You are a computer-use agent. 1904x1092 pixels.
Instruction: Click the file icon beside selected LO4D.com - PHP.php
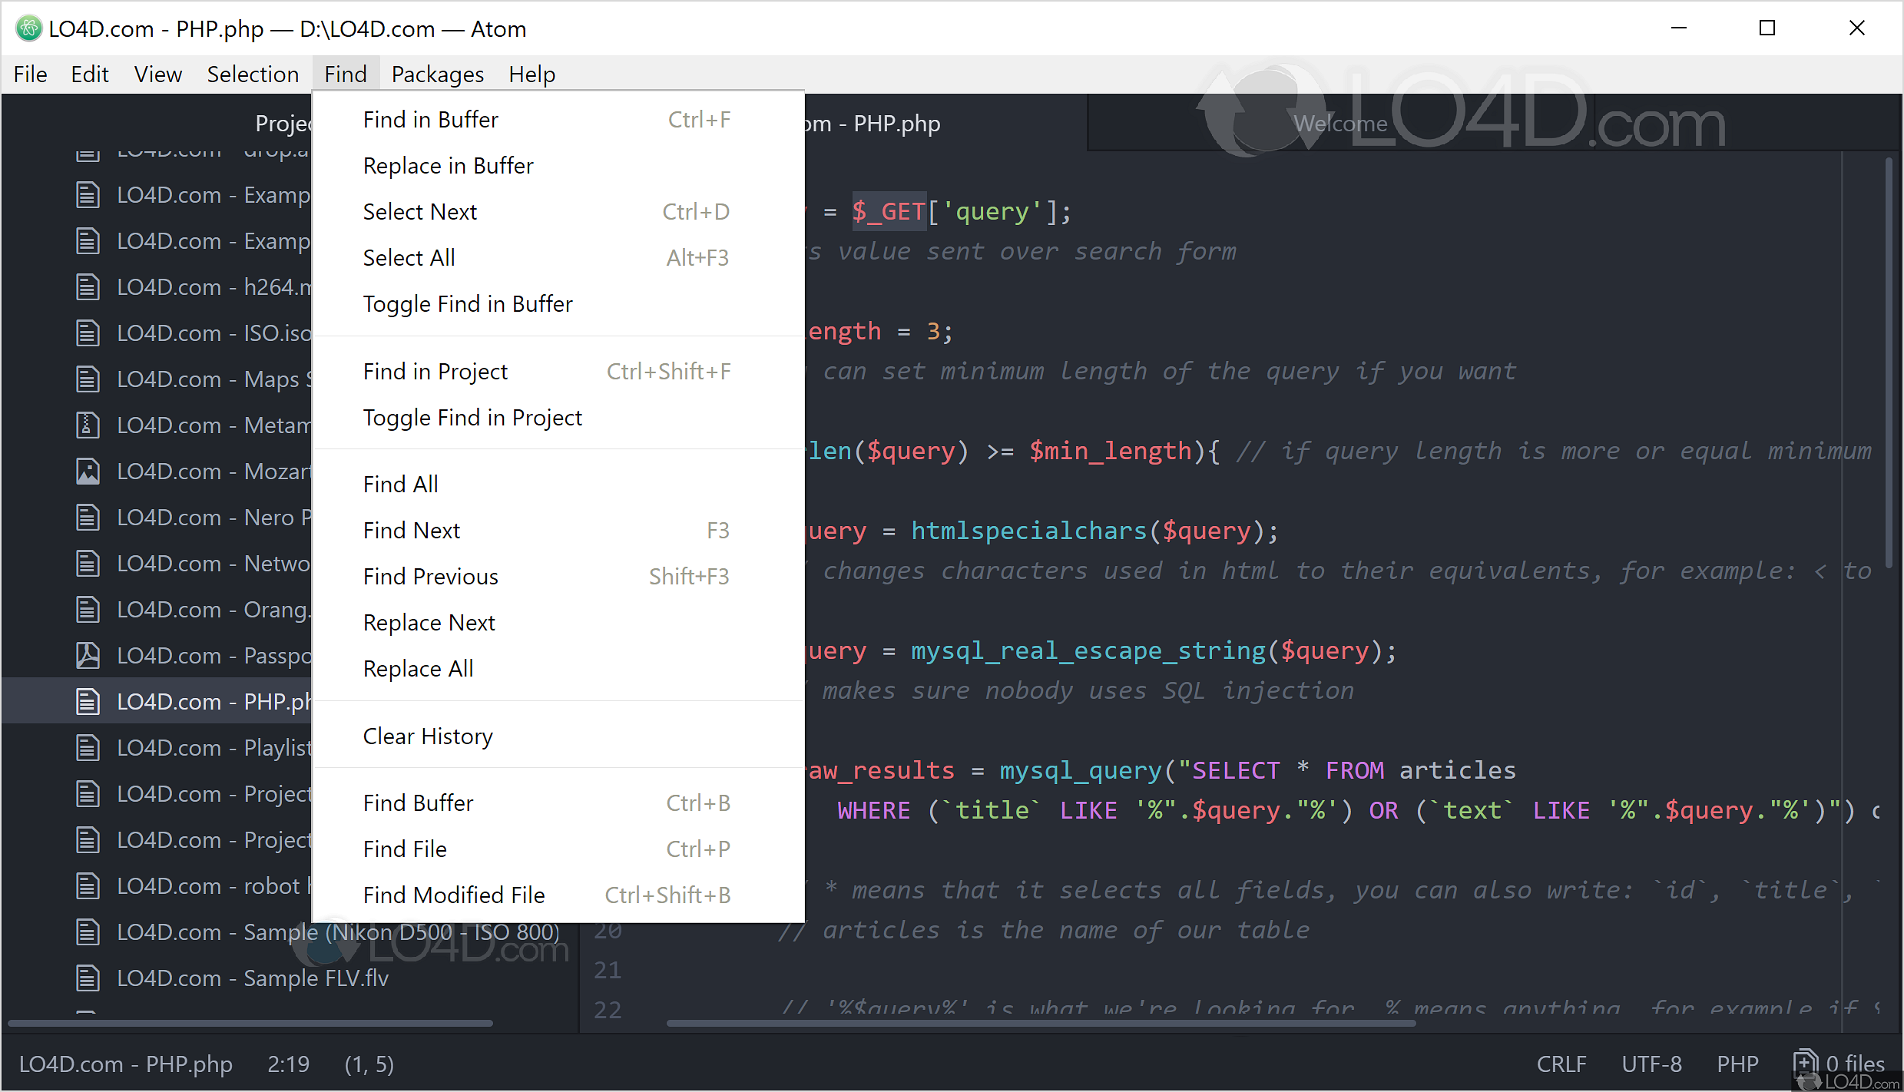click(x=88, y=701)
